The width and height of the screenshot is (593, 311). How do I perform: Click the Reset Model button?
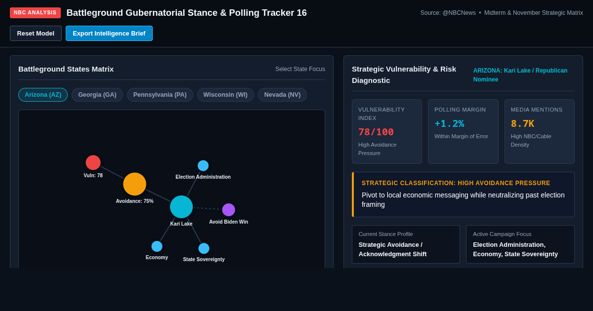pyautogui.click(x=36, y=34)
